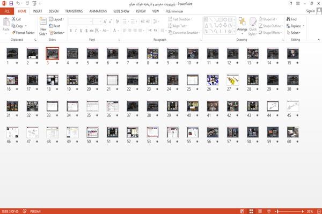Switch to the DESIGN tab
The height and width of the screenshot is (214, 322).
[x=54, y=11]
